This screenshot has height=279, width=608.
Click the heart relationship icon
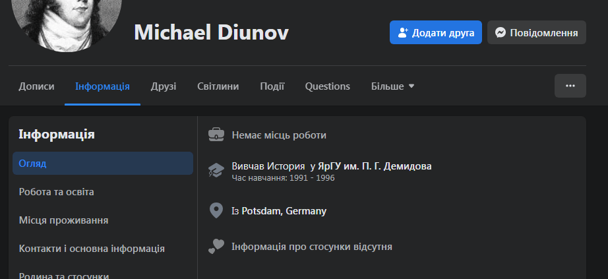point(216,247)
